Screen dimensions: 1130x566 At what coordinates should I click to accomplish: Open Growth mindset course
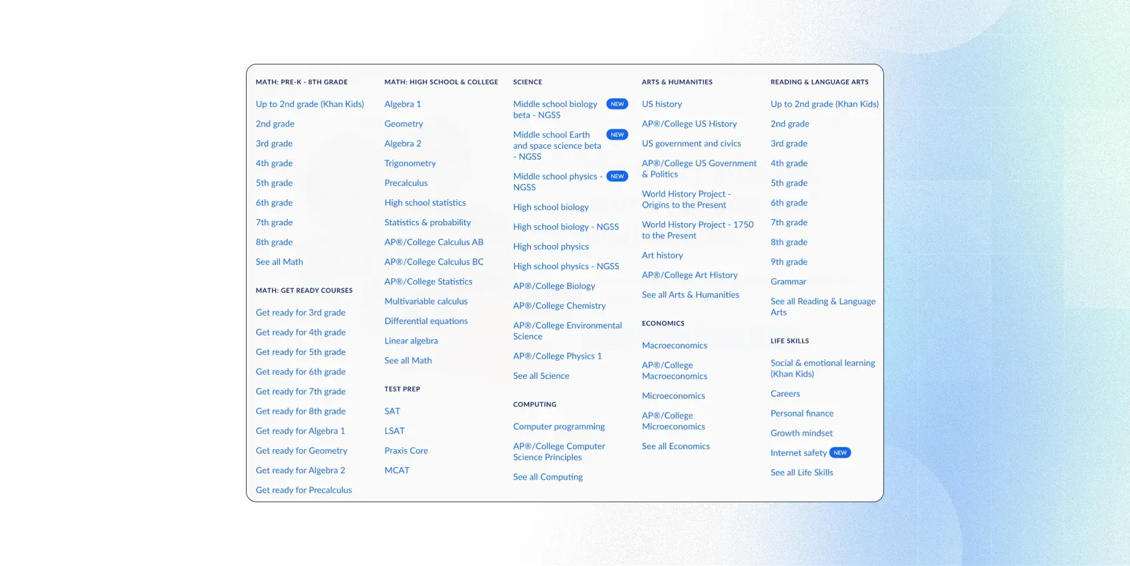[x=802, y=434]
